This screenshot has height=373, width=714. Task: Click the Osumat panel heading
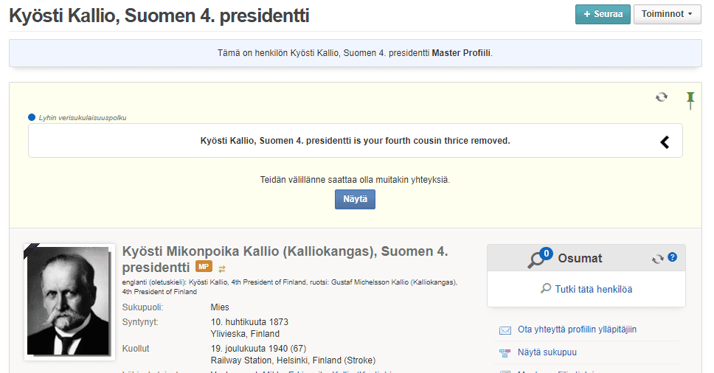click(580, 258)
